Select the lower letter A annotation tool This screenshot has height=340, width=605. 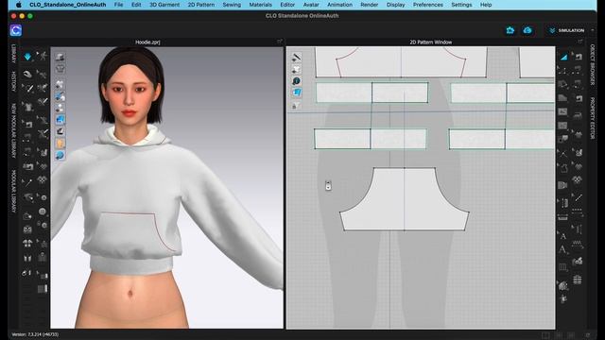(x=563, y=249)
